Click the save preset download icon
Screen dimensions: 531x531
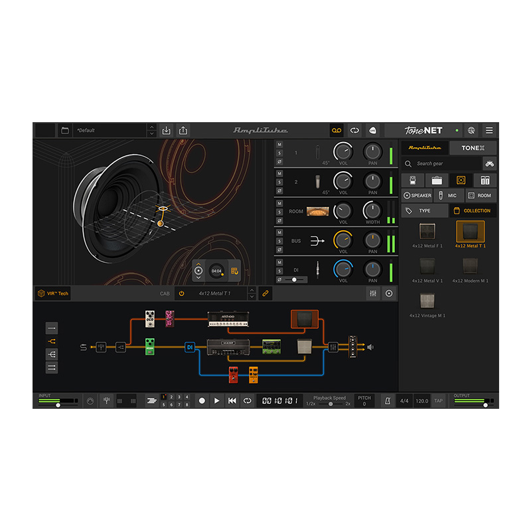[167, 131]
